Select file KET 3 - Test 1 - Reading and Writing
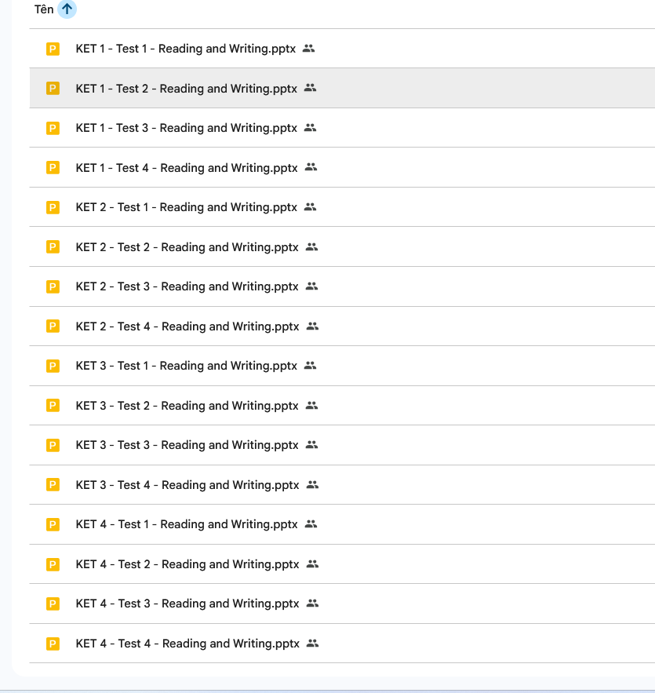 point(186,366)
